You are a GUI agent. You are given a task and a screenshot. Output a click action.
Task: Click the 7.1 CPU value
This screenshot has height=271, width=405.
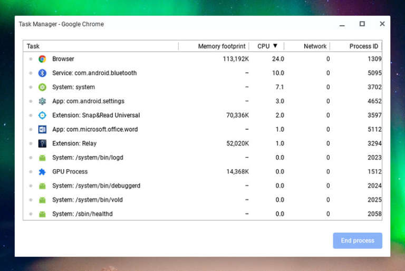tap(279, 87)
